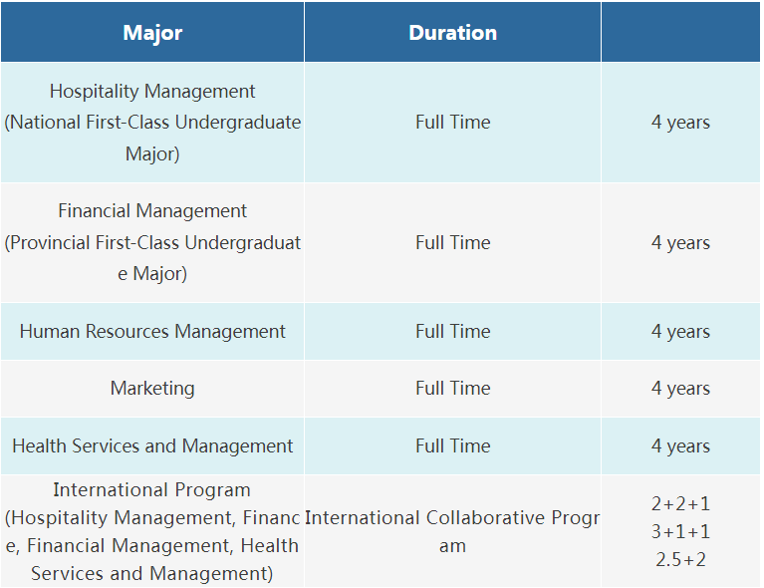The height and width of the screenshot is (588, 764).
Task: Select the Marketing major cell
Action: (152, 389)
